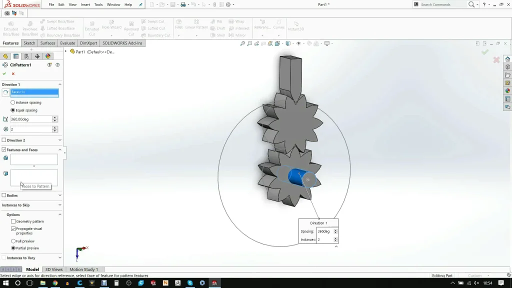Switch to the Sketch tab
The width and height of the screenshot is (512, 288).
click(x=29, y=43)
